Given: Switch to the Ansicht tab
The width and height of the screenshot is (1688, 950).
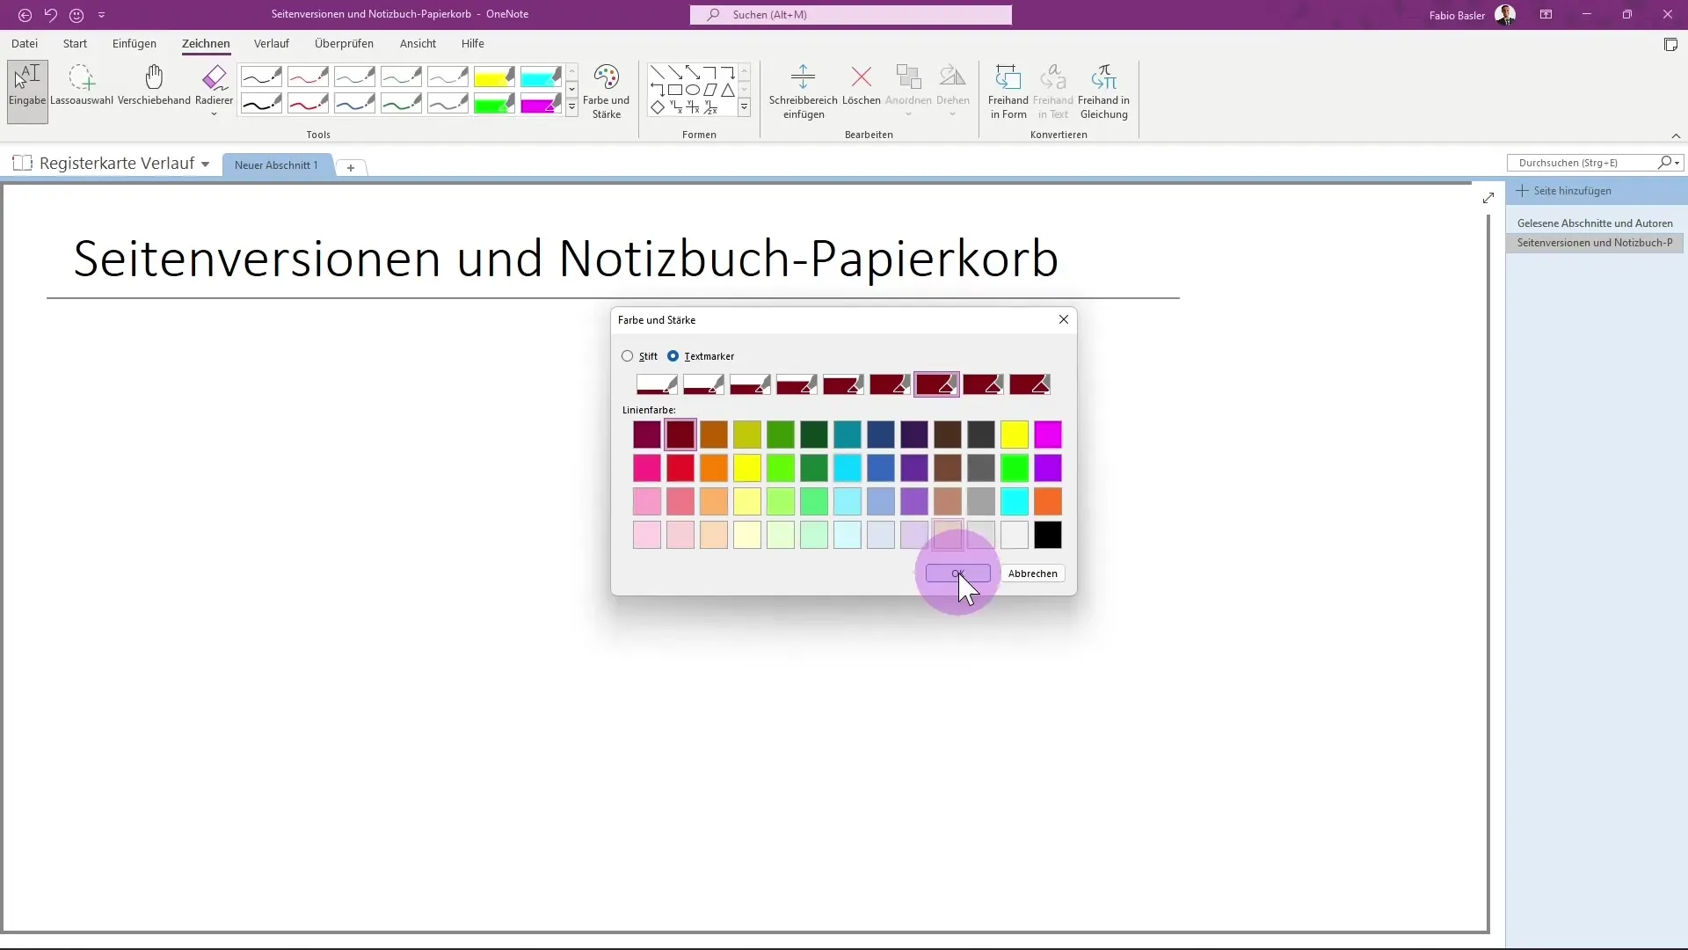Looking at the screenshot, I should (x=418, y=43).
